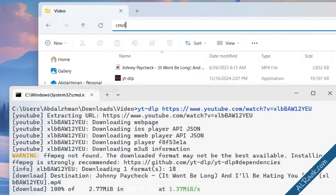The width and height of the screenshot is (336, 195).
Task: Open the New item menu
Action: (x=56, y=43)
